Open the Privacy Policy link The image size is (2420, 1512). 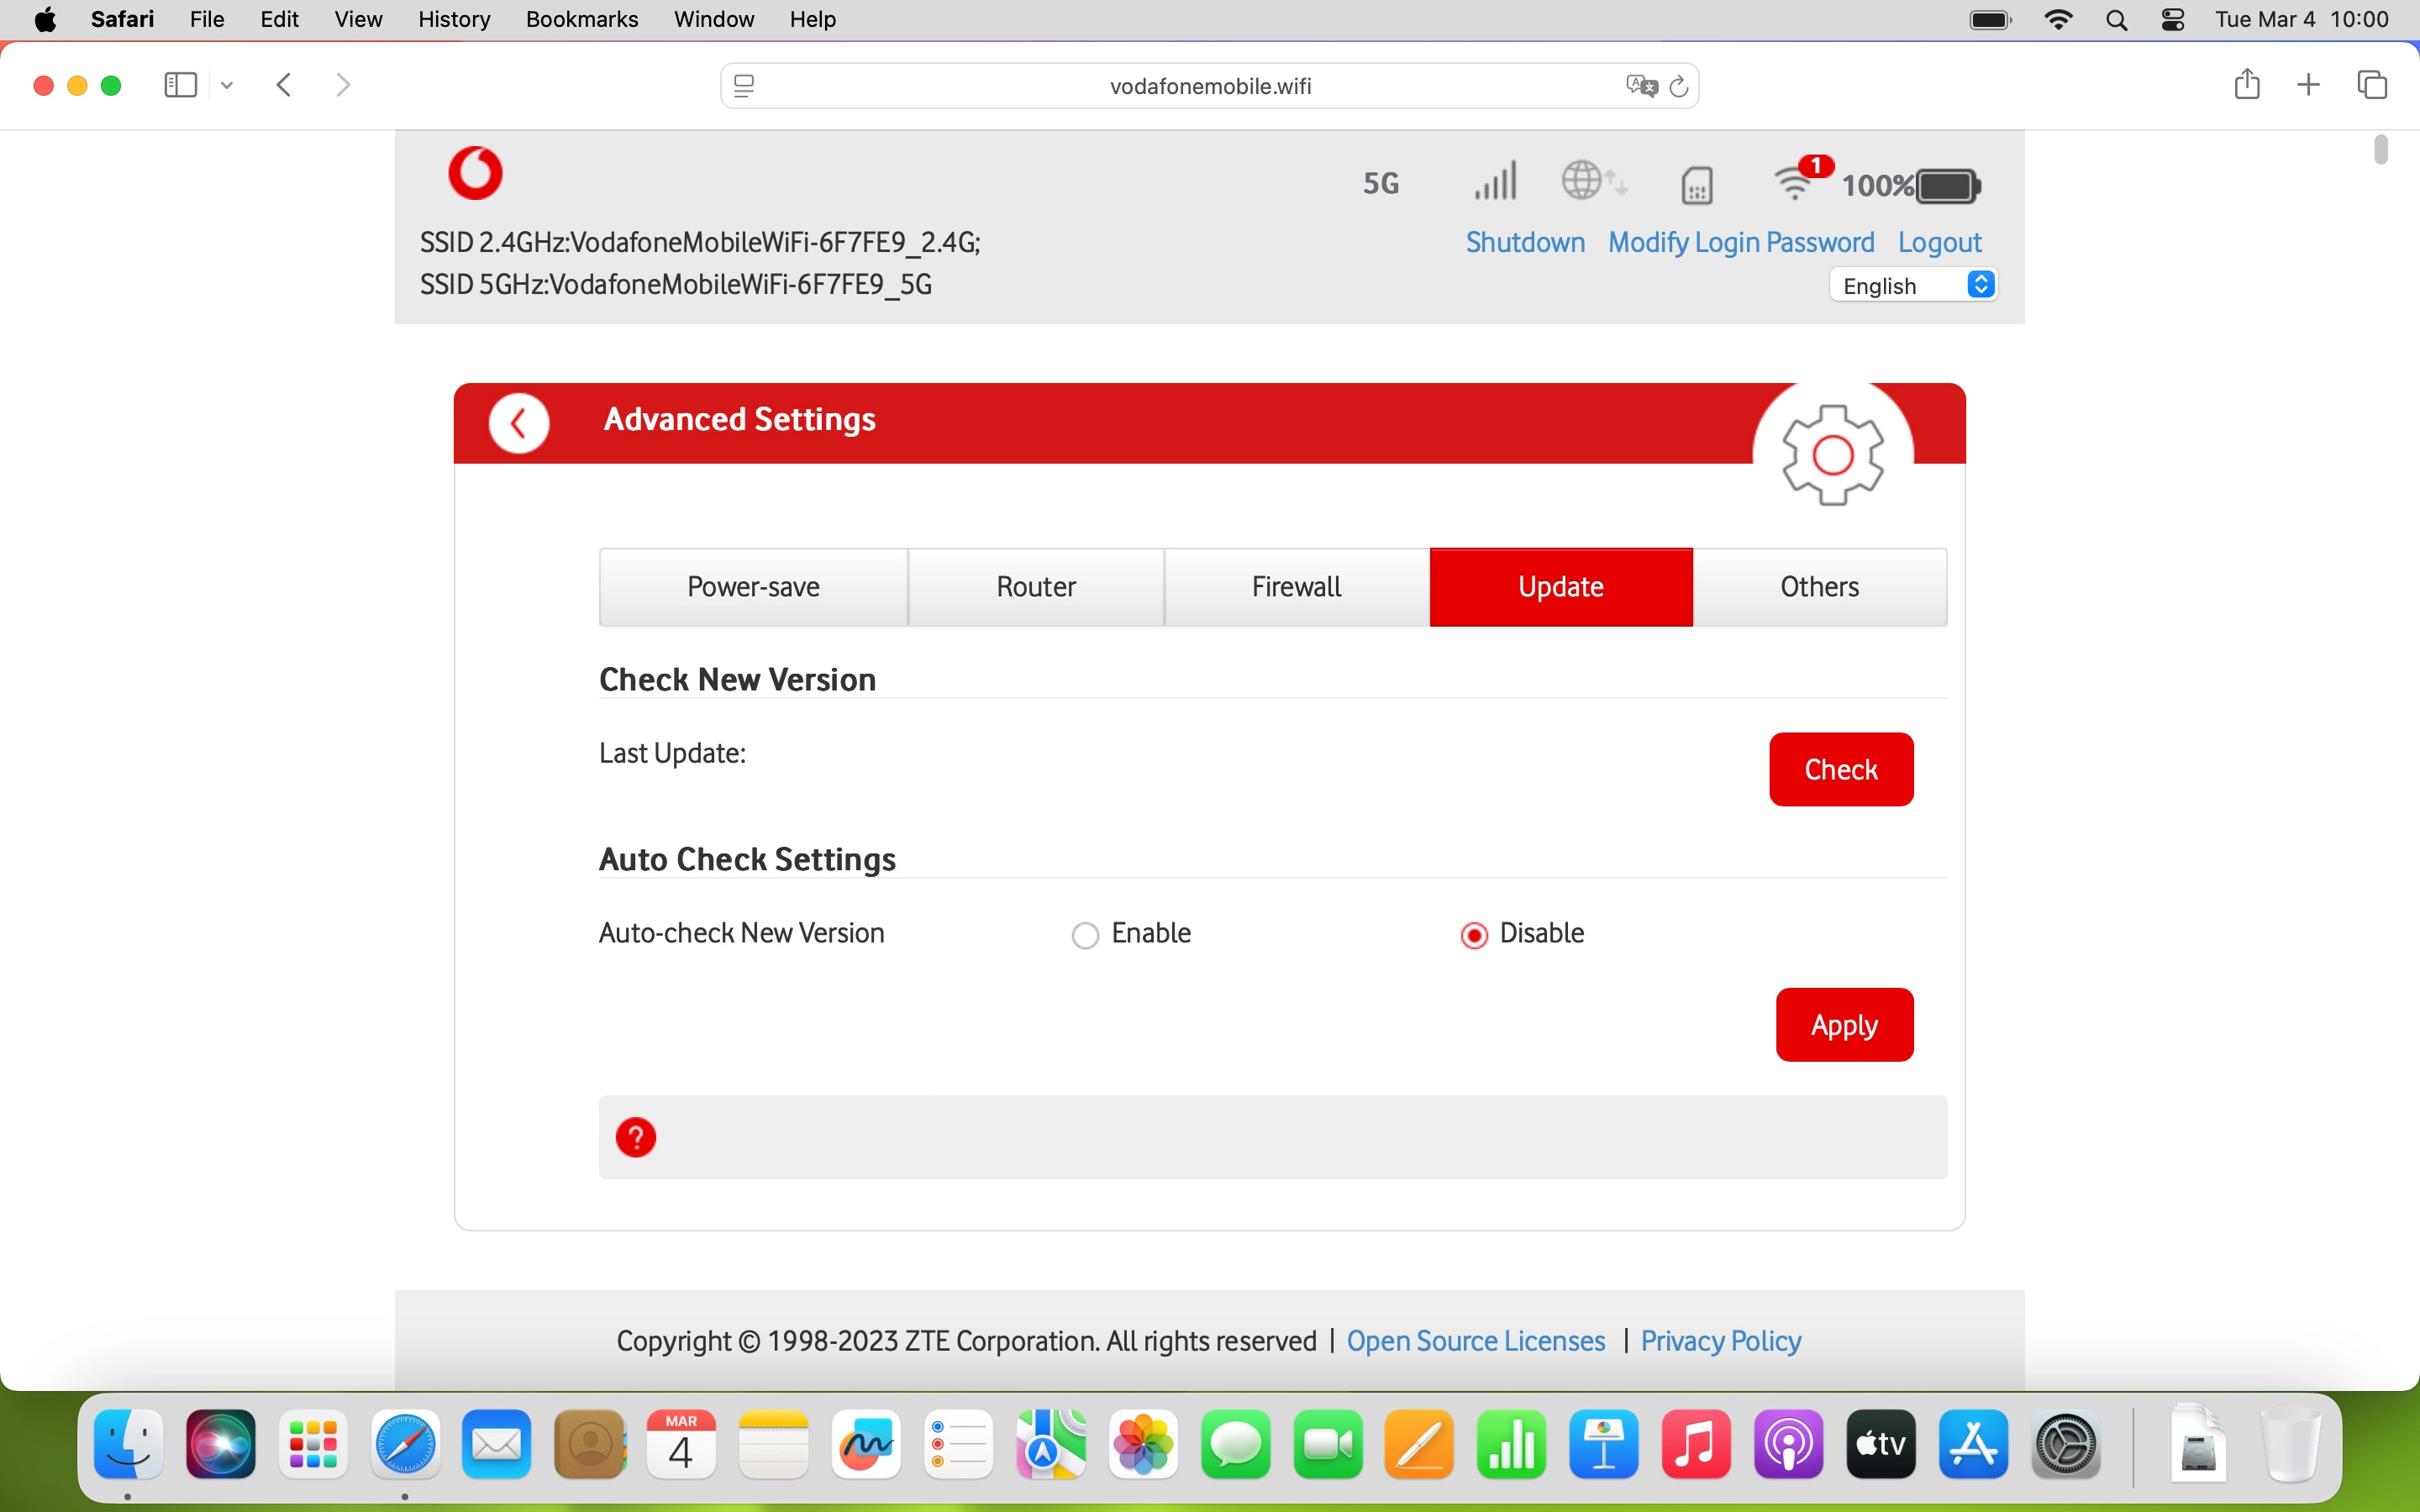1721,1341
